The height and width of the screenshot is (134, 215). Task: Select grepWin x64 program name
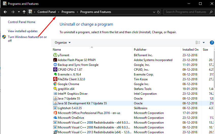coord(66,89)
